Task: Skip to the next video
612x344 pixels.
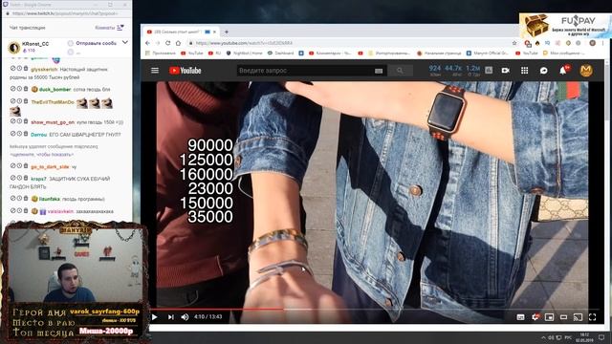Action: point(170,317)
